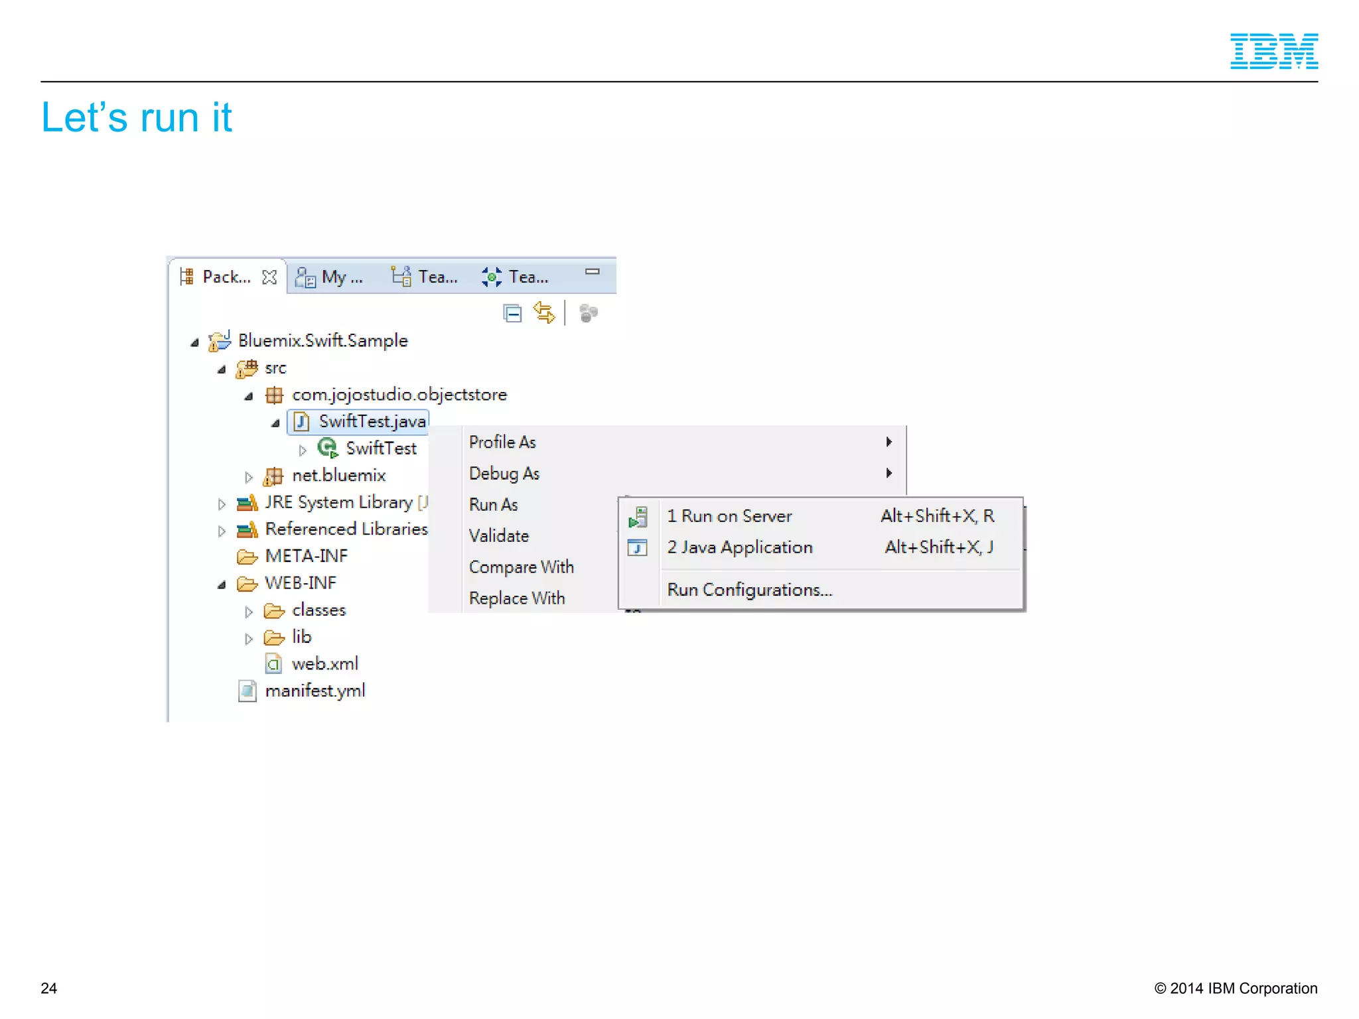Expand the JRE System Library node
The width and height of the screenshot is (1359, 1019).
[x=222, y=504]
